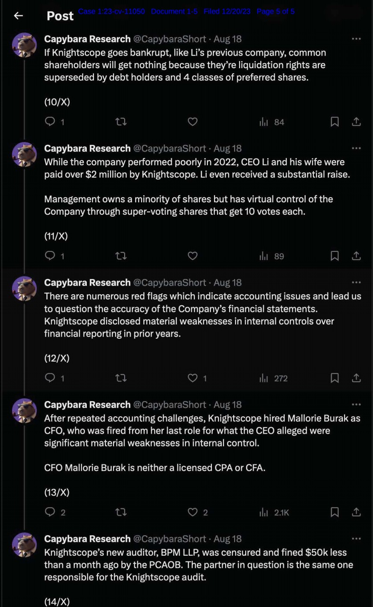The height and width of the screenshot is (607, 373).
Task: Bookmark the (12/X) red flags post
Action: [x=335, y=378]
